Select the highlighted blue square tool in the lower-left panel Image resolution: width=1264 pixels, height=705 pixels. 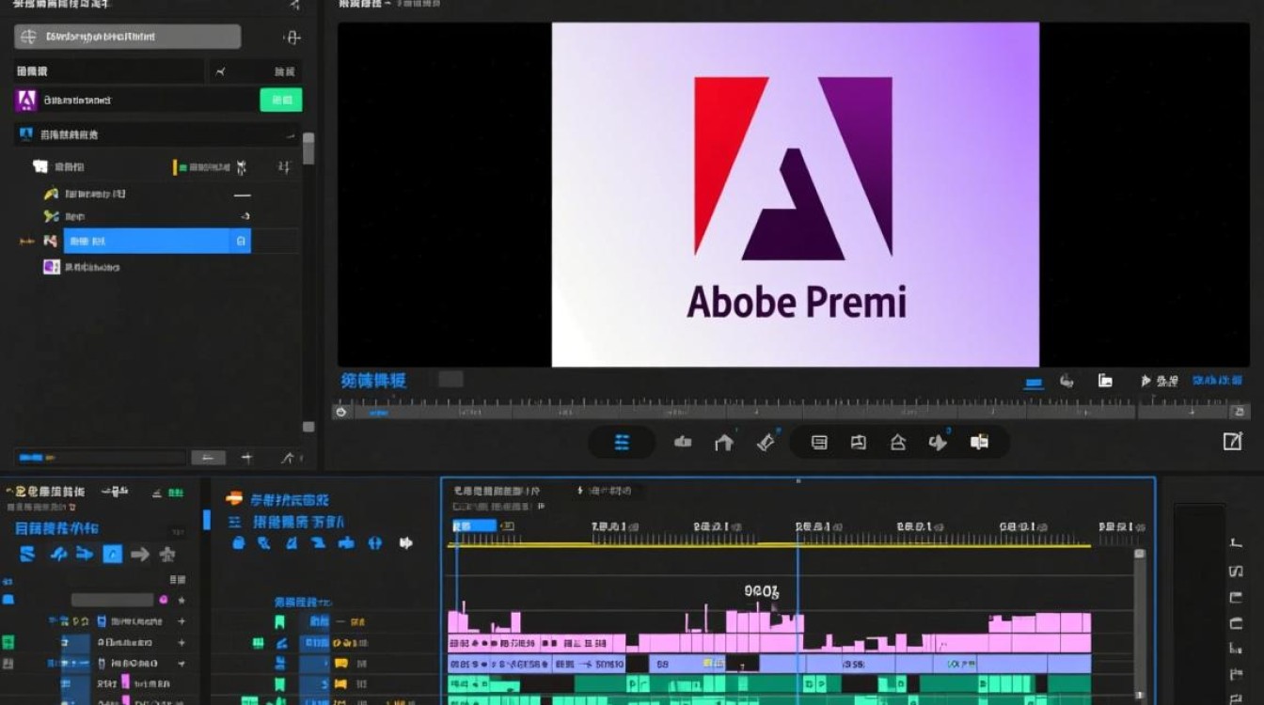pyautogui.click(x=113, y=555)
